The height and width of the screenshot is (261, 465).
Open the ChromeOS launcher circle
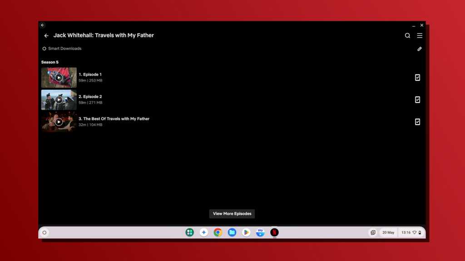click(x=45, y=232)
